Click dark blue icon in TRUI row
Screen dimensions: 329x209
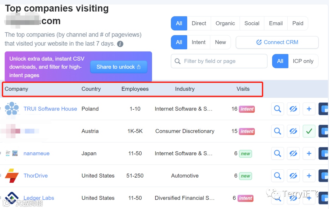click(x=323, y=109)
